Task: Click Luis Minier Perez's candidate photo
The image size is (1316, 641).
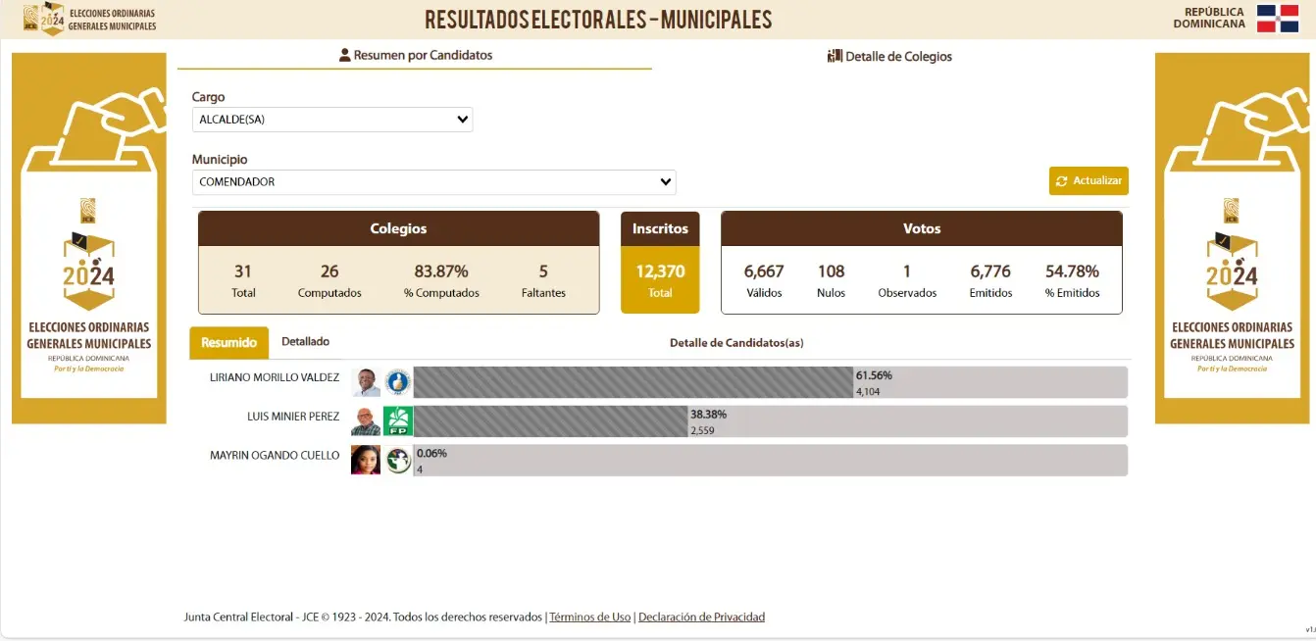Action: (366, 421)
